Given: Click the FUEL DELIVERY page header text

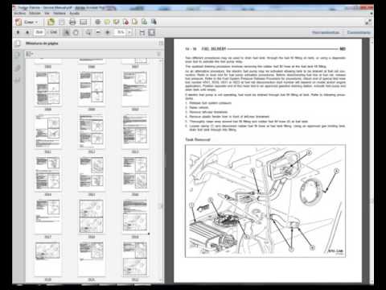Looking at the screenshot, I should (x=214, y=49).
